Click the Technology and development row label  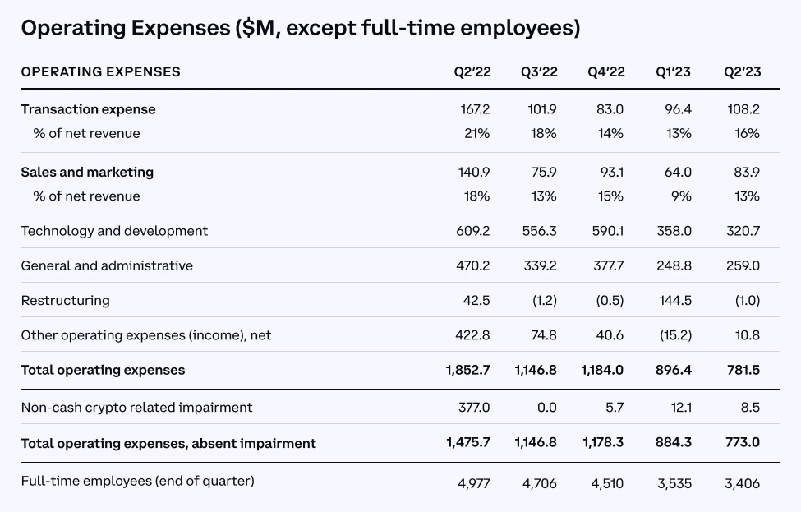[x=114, y=231]
